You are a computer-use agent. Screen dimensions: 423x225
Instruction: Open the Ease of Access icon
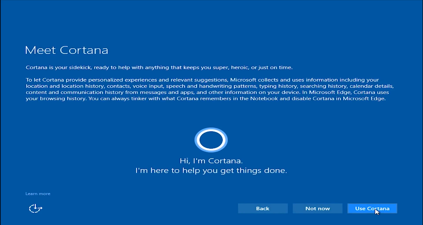pos(36,208)
